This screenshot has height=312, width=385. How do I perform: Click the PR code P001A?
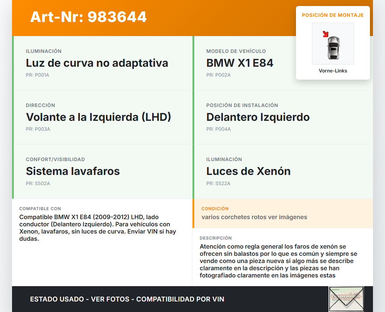click(x=37, y=75)
